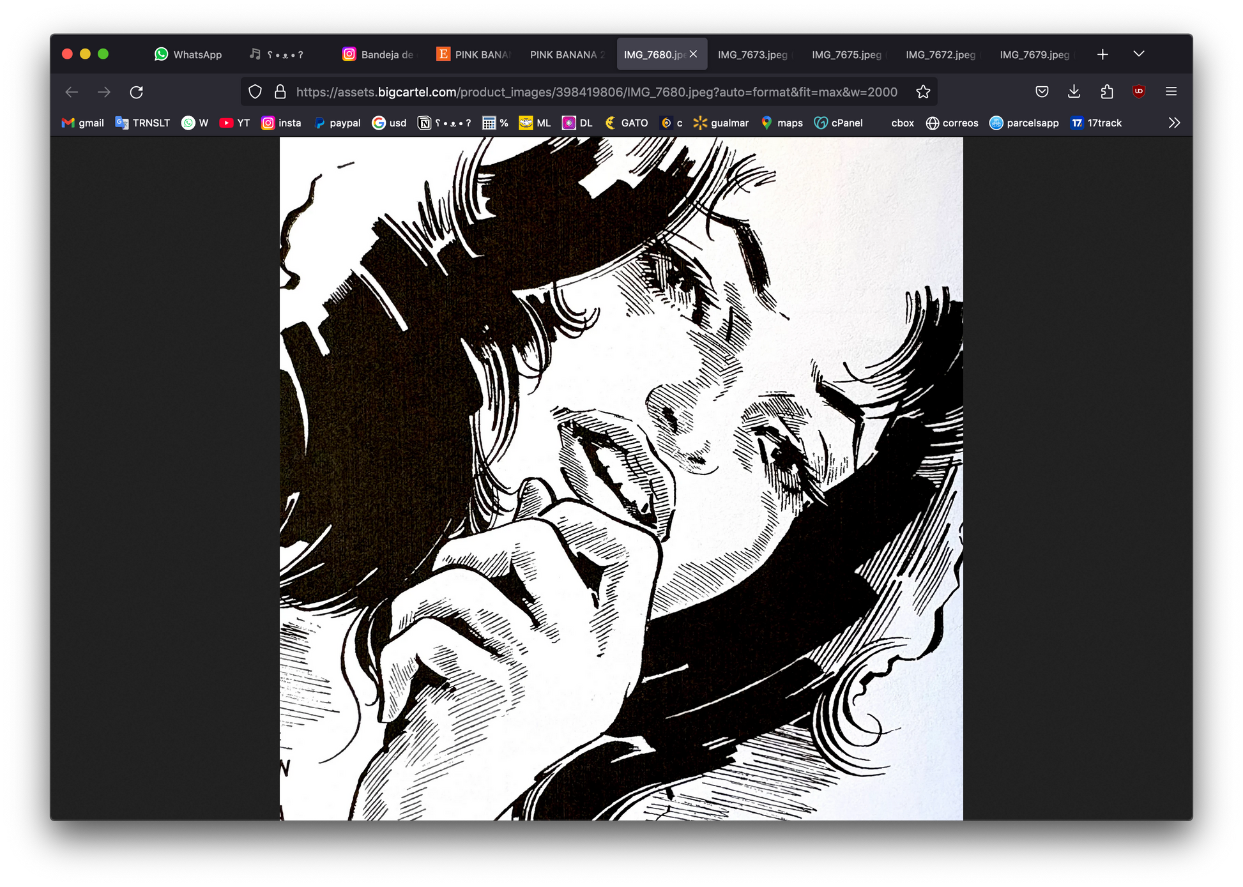
Task: Open the Extensions puzzle icon
Action: click(1107, 92)
